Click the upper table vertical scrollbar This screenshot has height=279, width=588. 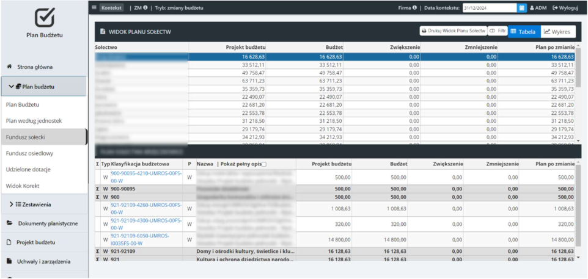(x=578, y=95)
